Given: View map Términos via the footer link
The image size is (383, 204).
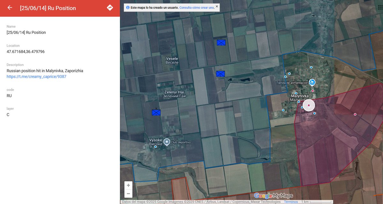Looking at the screenshot, I should click(291, 201).
